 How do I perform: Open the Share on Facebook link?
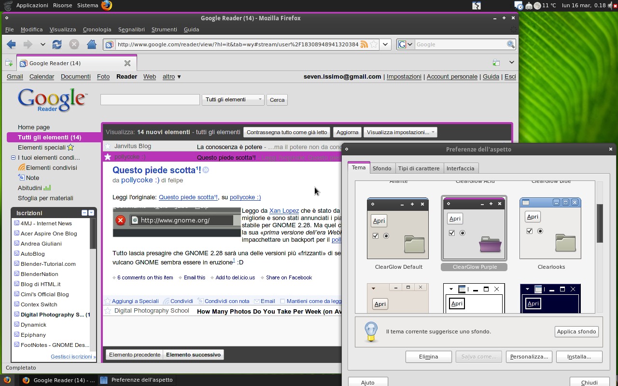tap(289, 277)
